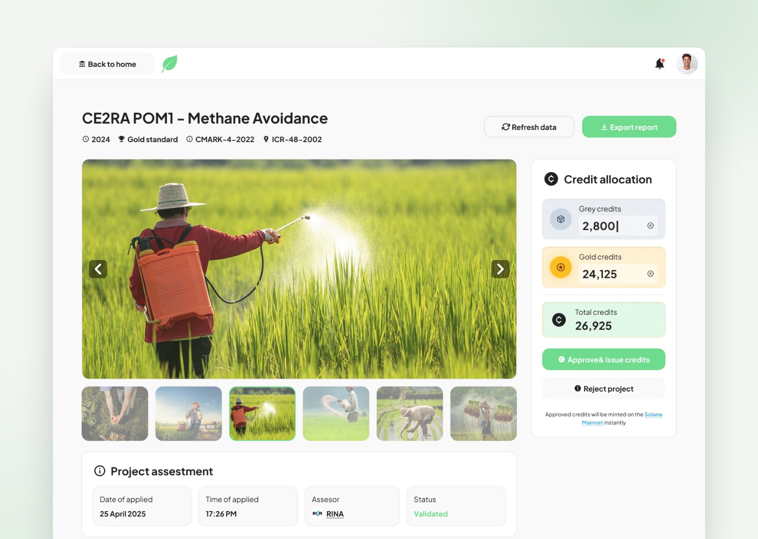This screenshot has height=539, width=758.
Task: Select the highlighted sprayer thumbnail
Action: [262, 414]
